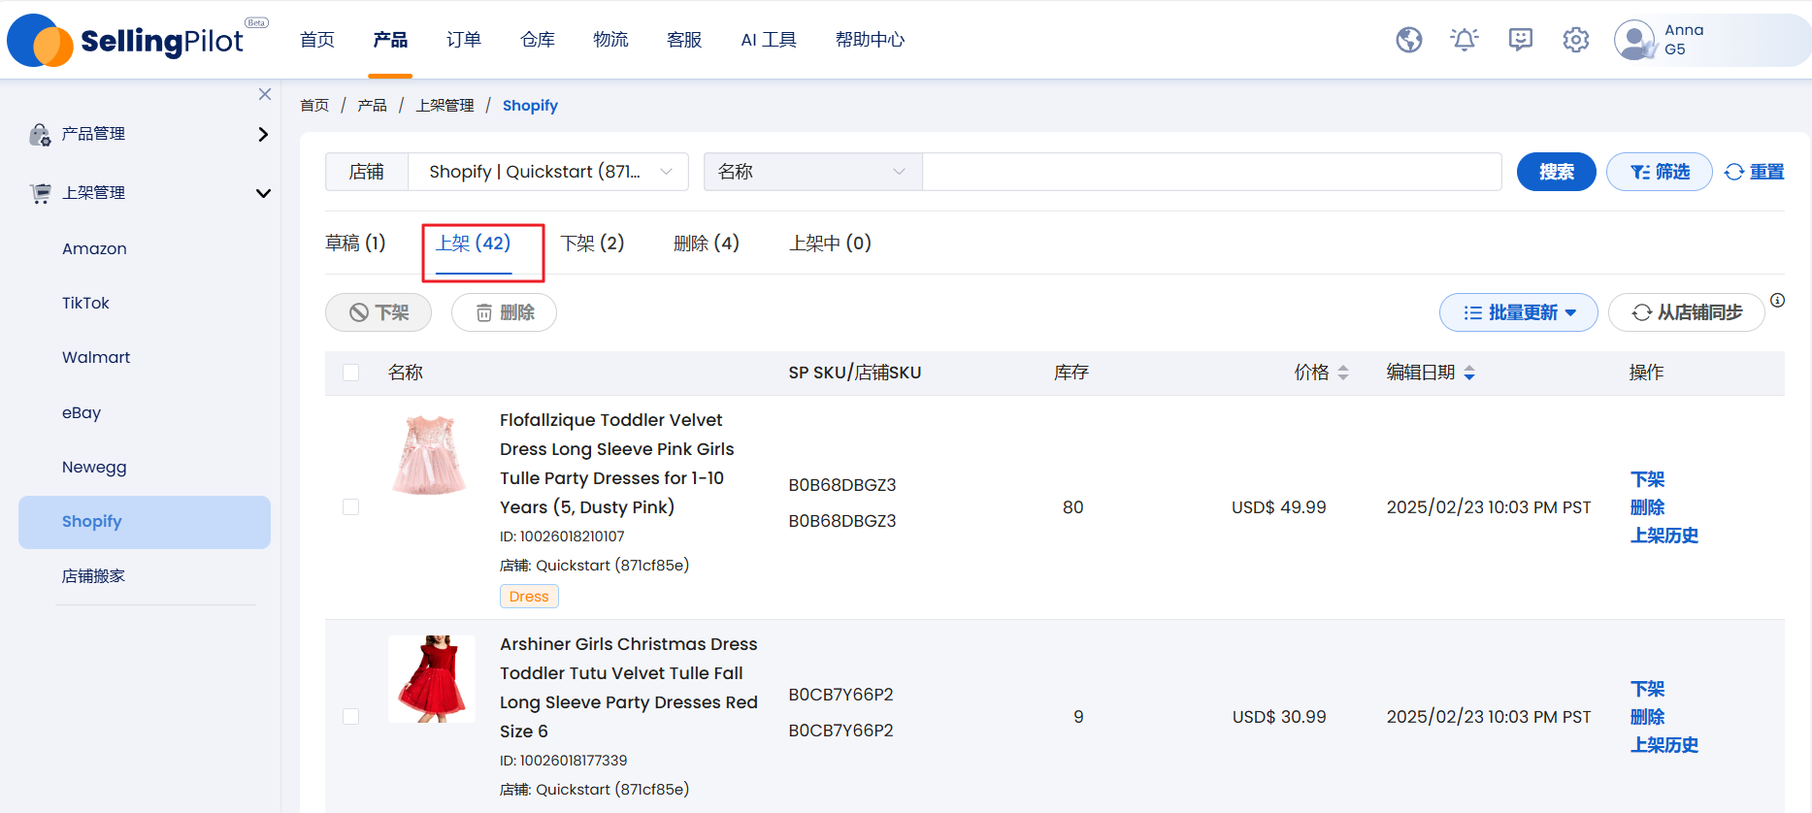
Task: Switch to the 下架 (2) tab
Action: (592, 244)
